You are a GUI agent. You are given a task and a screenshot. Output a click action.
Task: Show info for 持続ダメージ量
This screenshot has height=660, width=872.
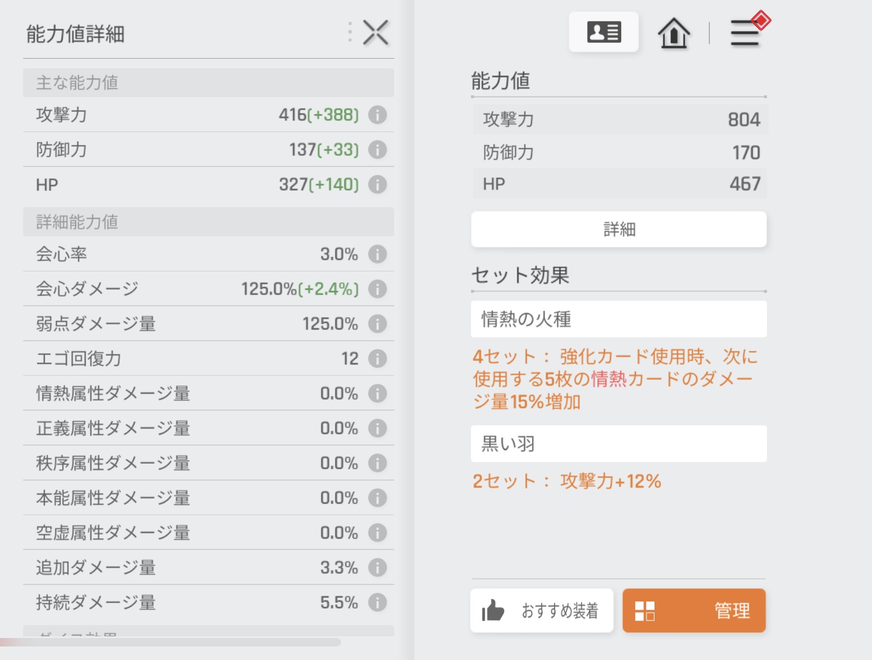[377, 602]
